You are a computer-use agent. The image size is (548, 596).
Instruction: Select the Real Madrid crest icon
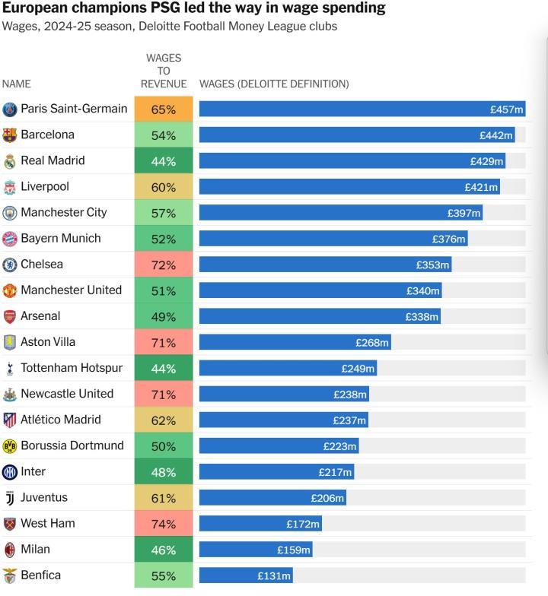tap(9, 161)
